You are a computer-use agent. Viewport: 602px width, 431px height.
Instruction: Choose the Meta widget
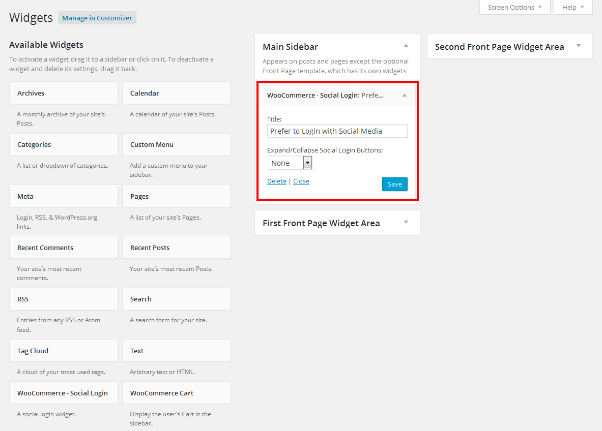64,196
